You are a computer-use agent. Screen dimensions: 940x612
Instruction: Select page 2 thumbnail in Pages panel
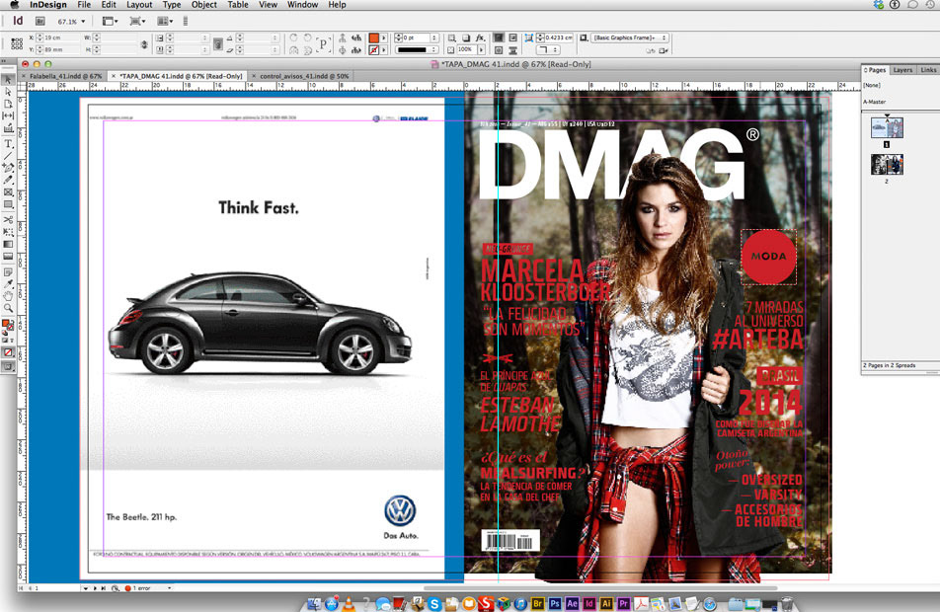click(887, 164)
